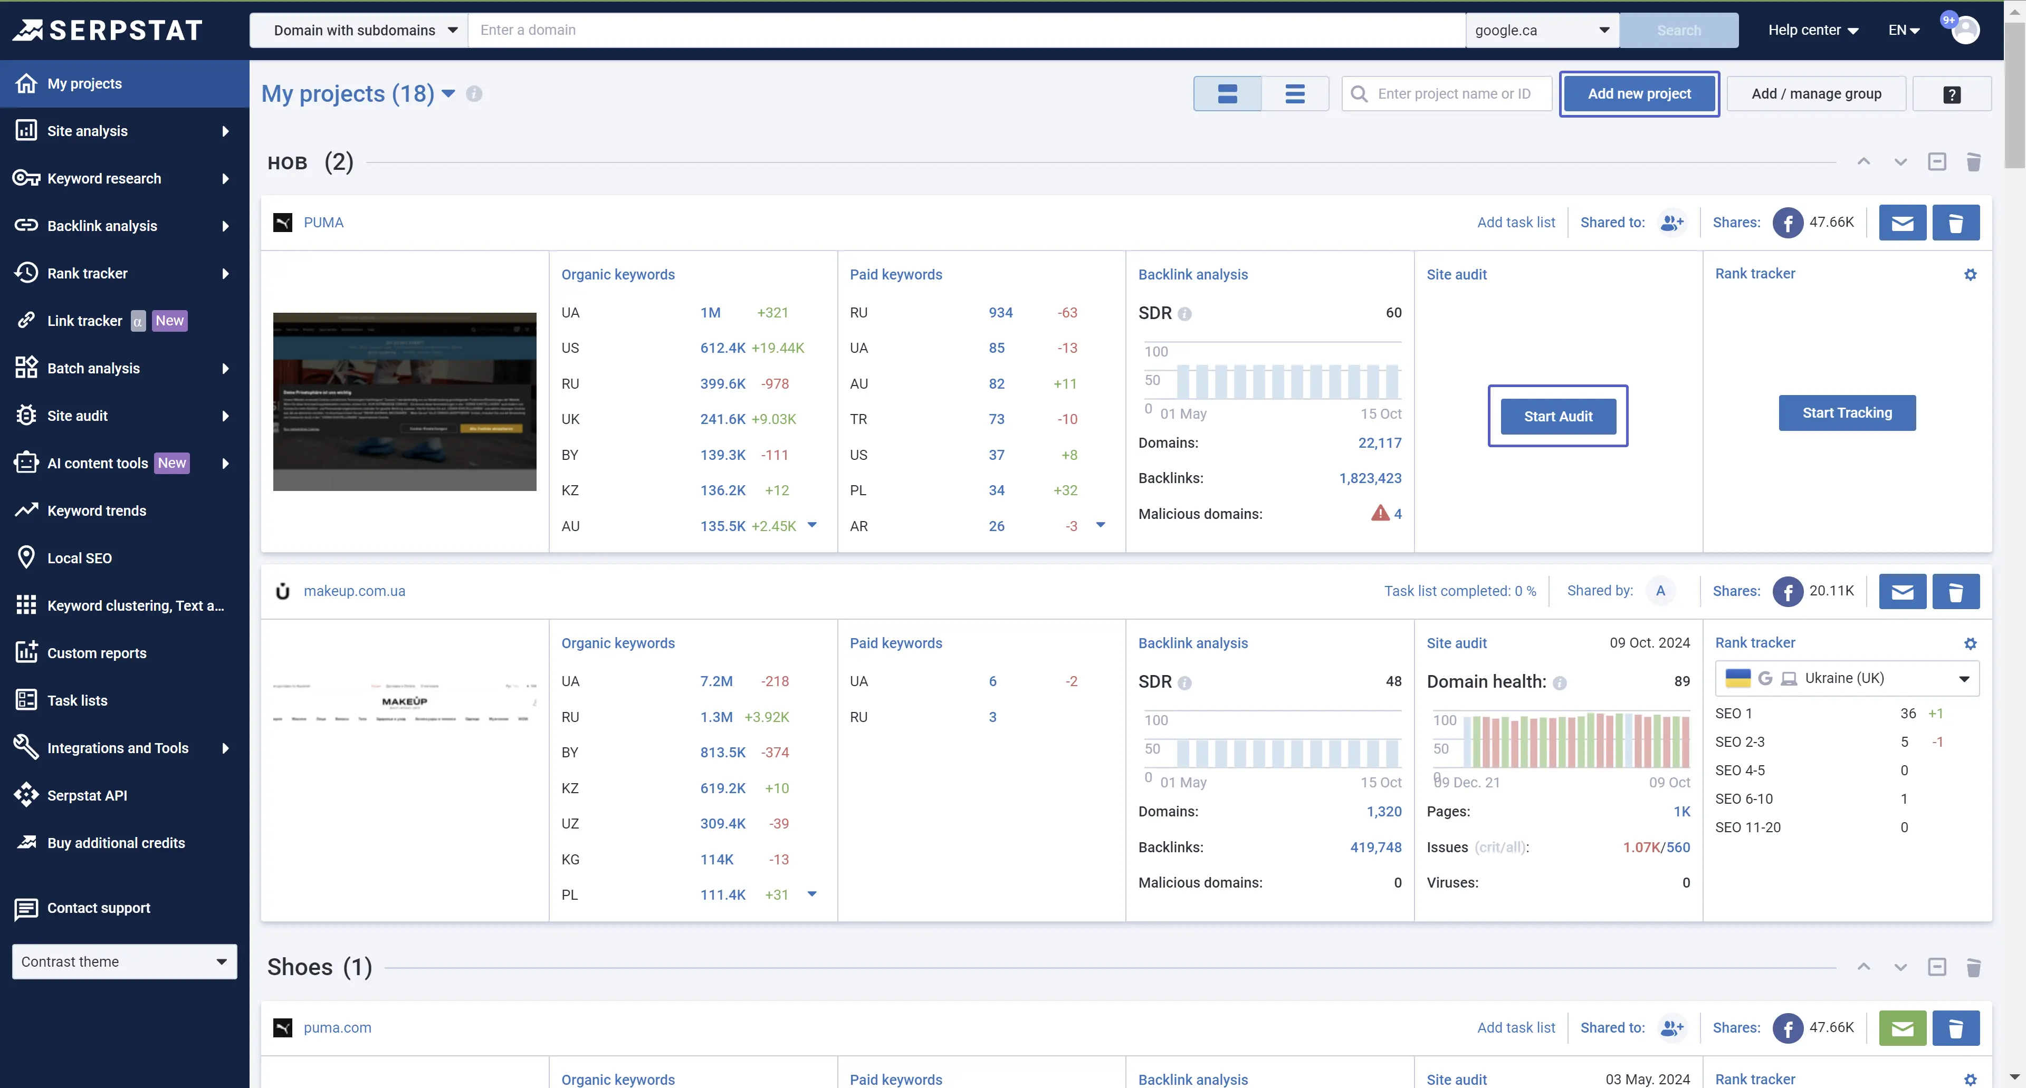Image resolution: width=2026 pixels, height=1088 pixels.
Task: Switch to card view layout
Action: point(1227,93)
